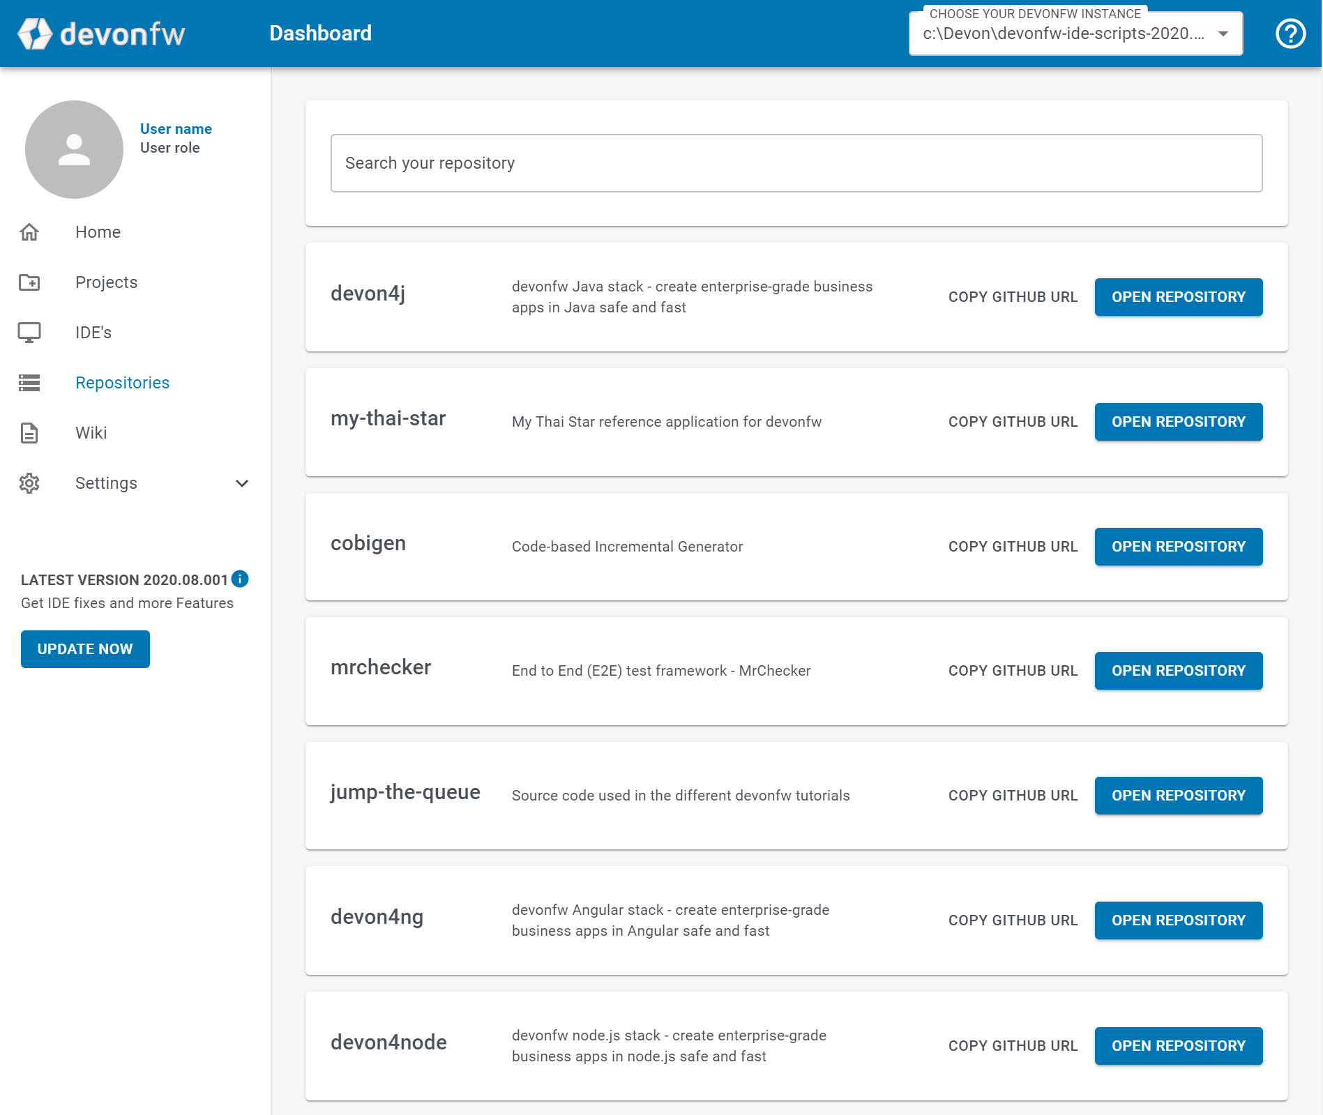Click the Wiki document icon
This screenshot has height=1115, width=1323.
click(x=29, y=433)
